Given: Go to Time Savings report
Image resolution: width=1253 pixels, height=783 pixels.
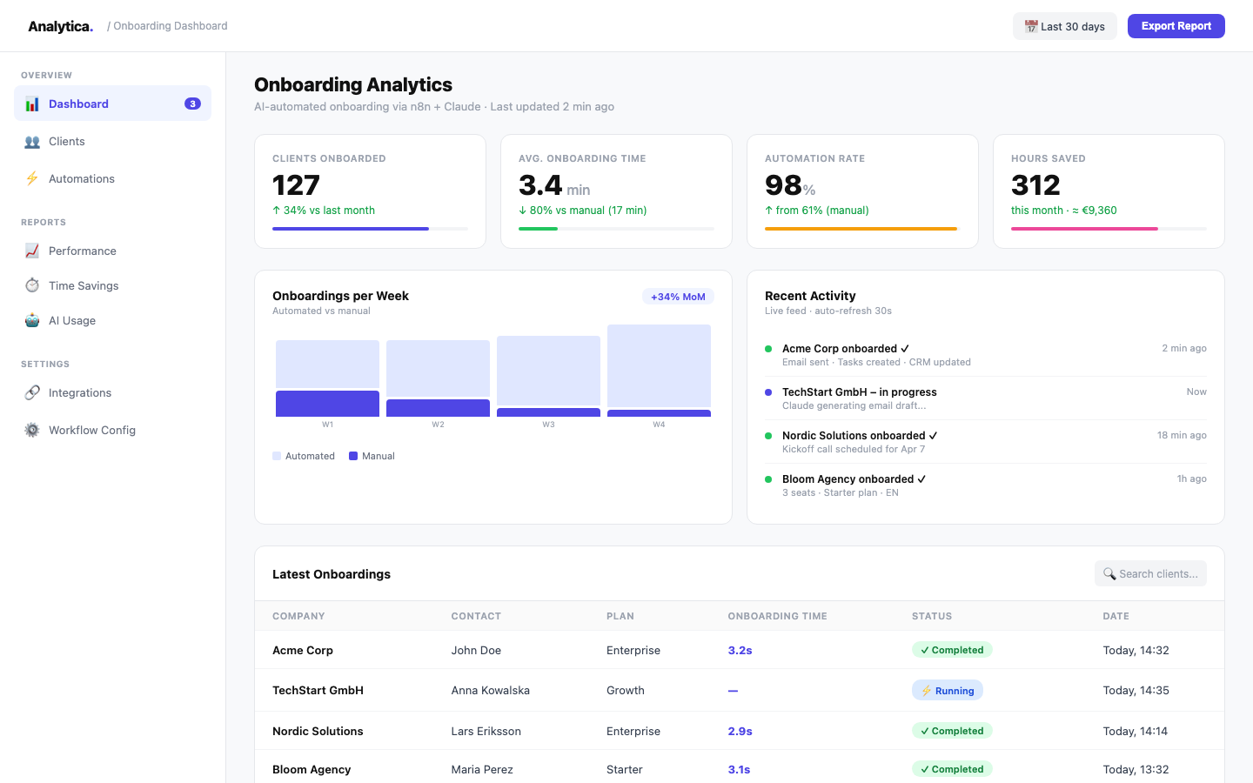Looking at the screenshot, I should (84, 285).
